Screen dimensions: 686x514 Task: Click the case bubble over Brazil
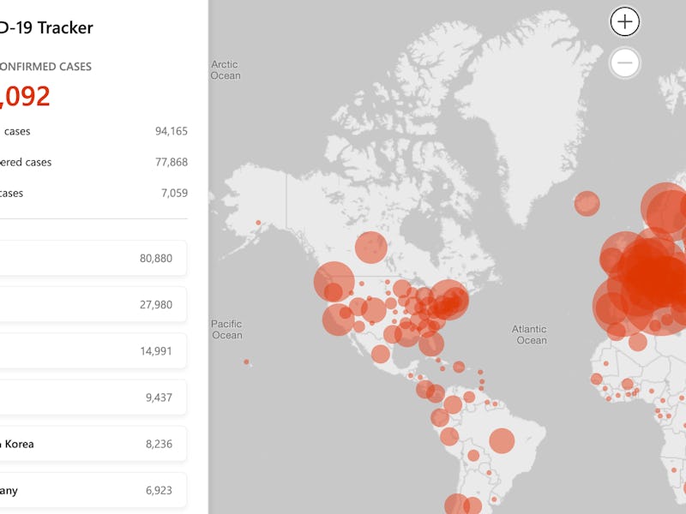pos(502,440)
